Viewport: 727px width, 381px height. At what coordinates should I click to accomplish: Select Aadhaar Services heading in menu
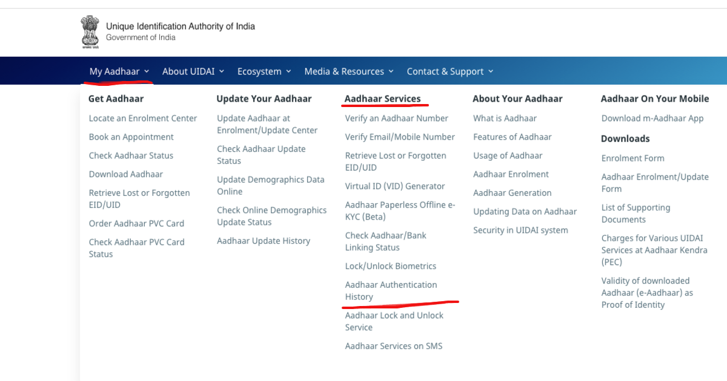(384, 98)
